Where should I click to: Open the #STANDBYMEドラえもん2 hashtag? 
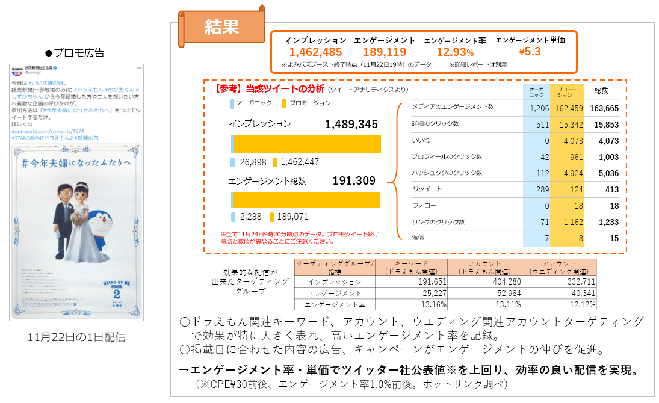[42, 138]
